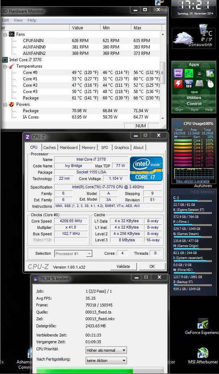Click Style in the launcher gadget
This screenshot has width=219, height=374.
point(194,110)
